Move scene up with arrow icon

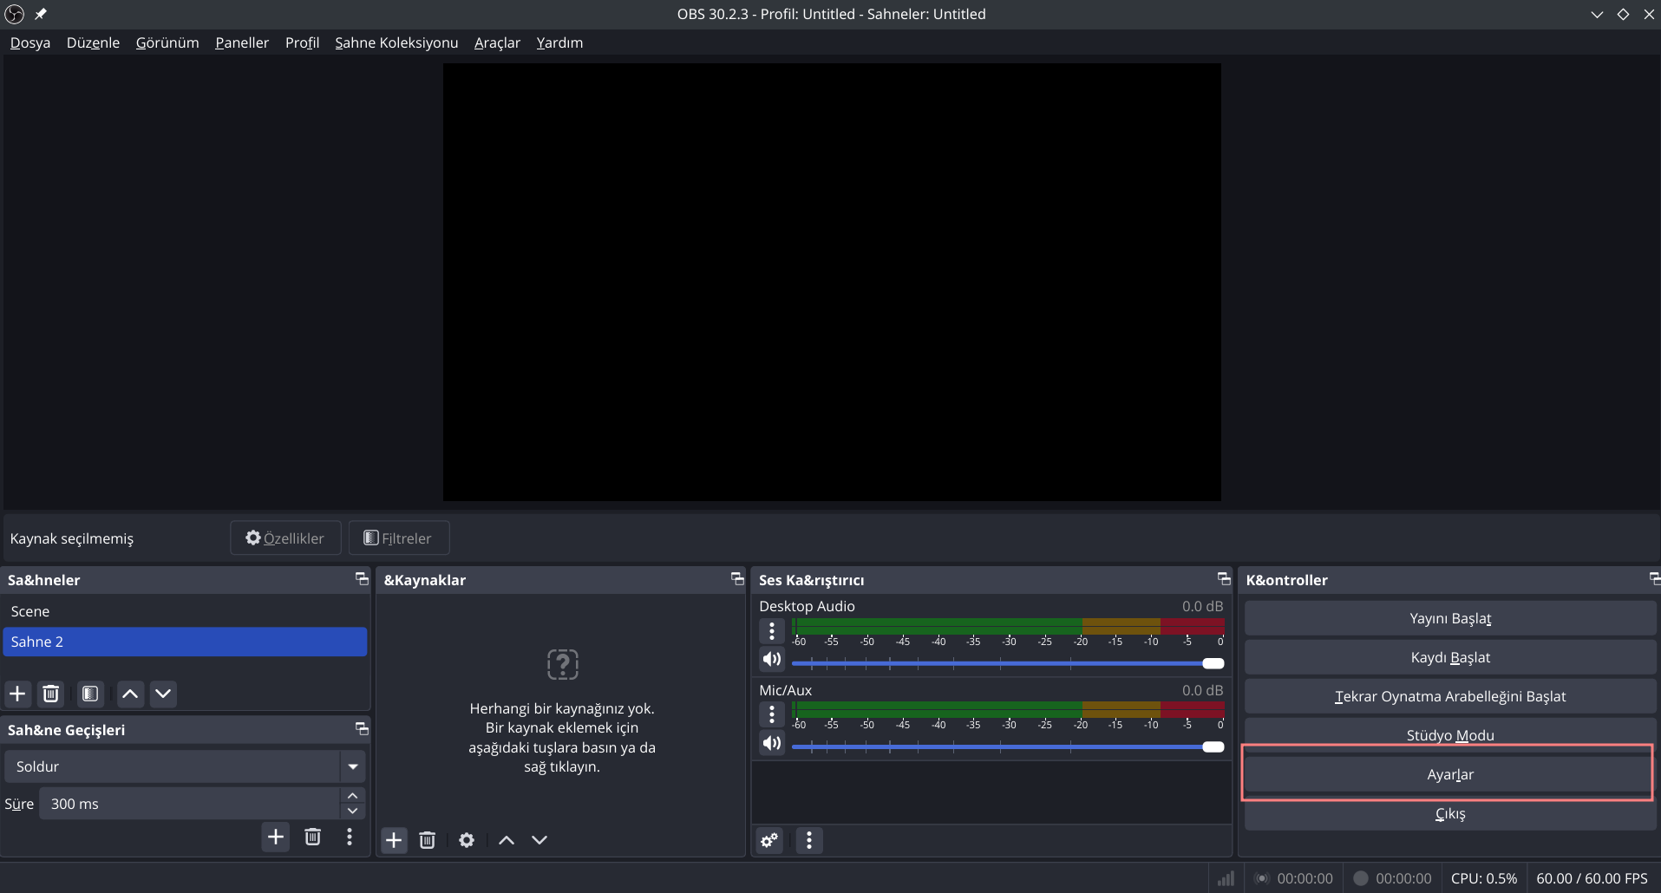(130, 694)
